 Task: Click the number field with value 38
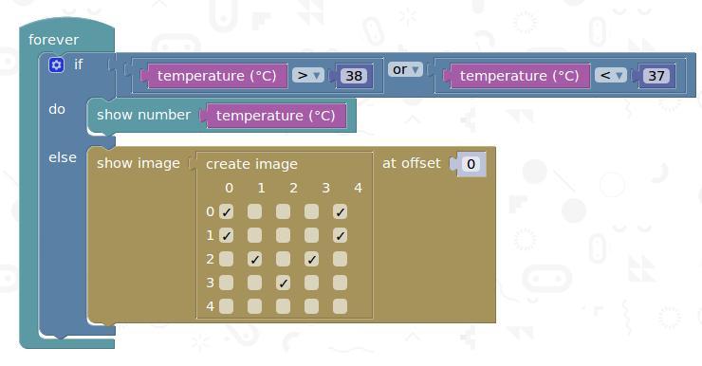tap(354, 76)
